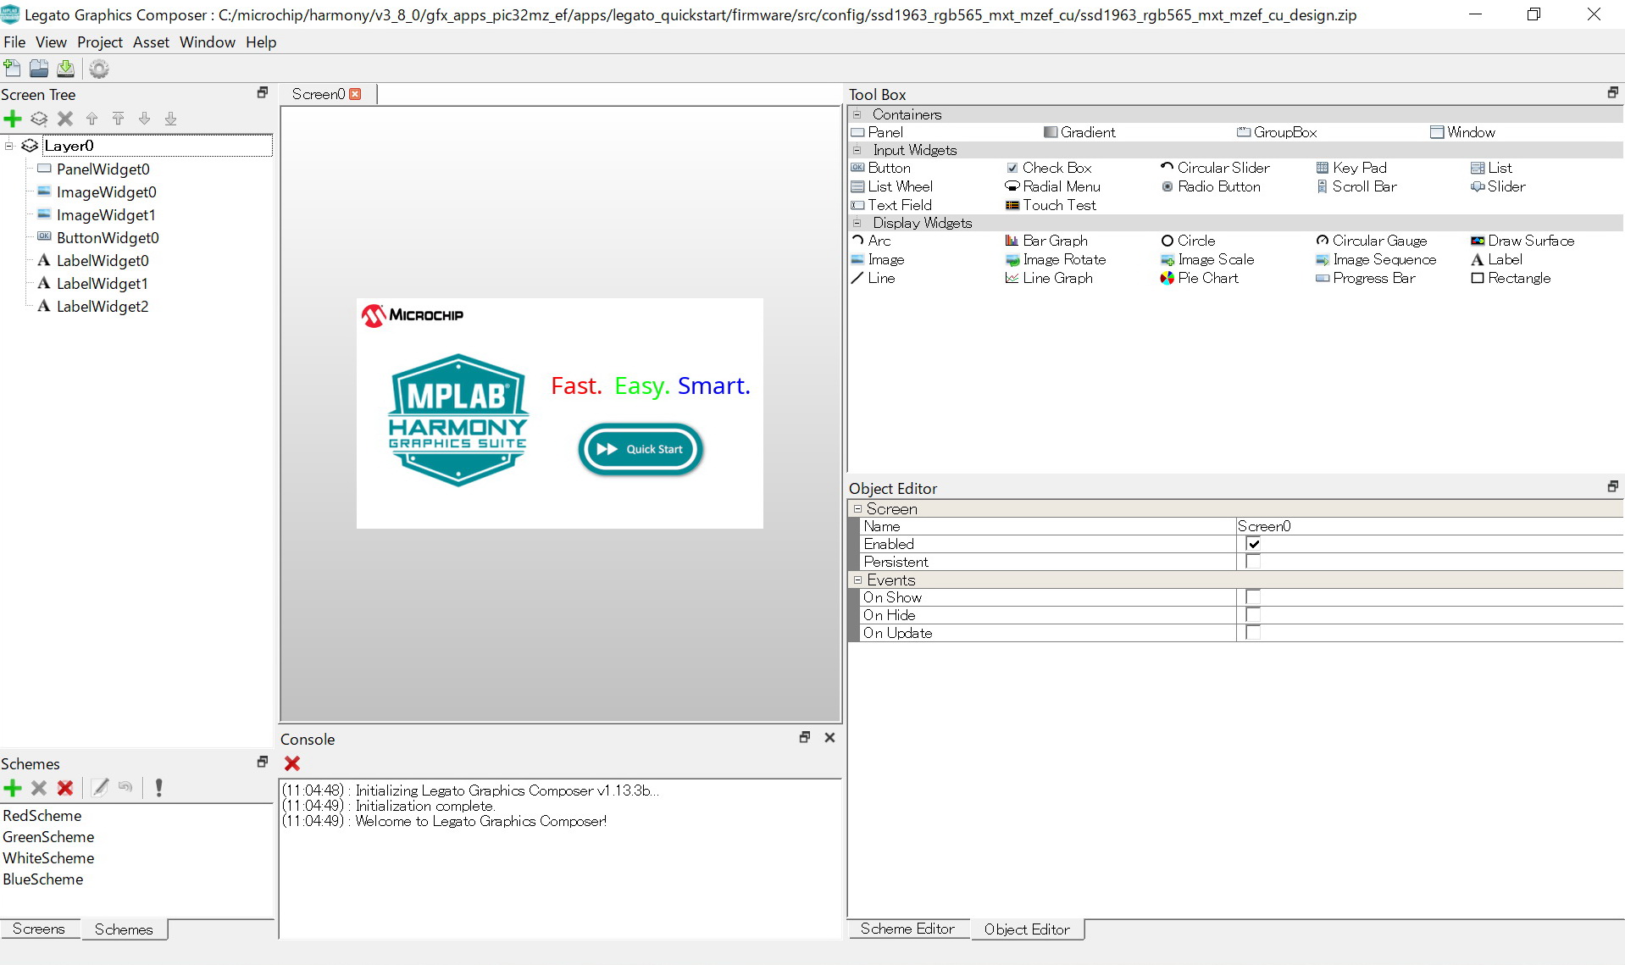Viewport: 1625px width, 965px height.
Task: Select the Draw Surface widget tool
Action: coord(1522,241)
